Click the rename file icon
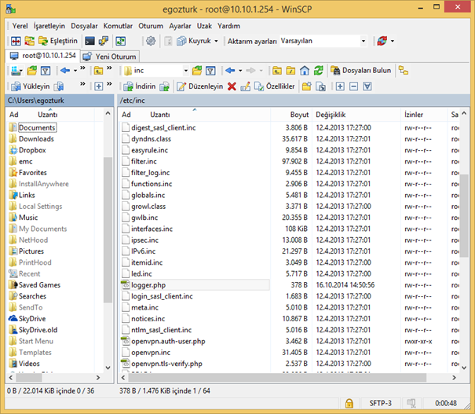 tap(246, 86)
